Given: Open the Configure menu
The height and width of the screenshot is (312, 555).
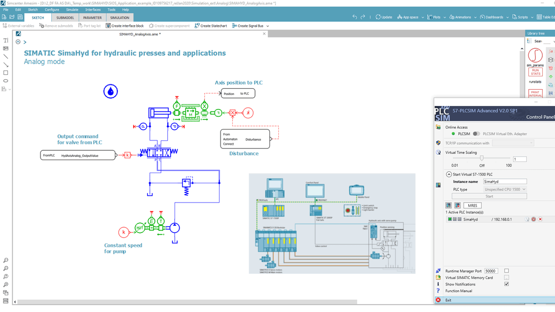Looking at the screenshot, I should (52, 9).
